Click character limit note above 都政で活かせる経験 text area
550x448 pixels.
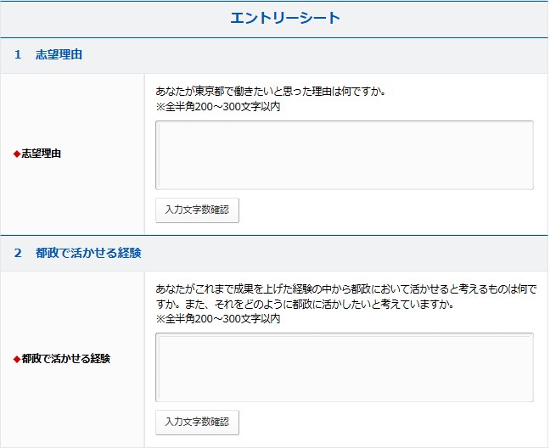pyautogui.click(x=218, y=319)
